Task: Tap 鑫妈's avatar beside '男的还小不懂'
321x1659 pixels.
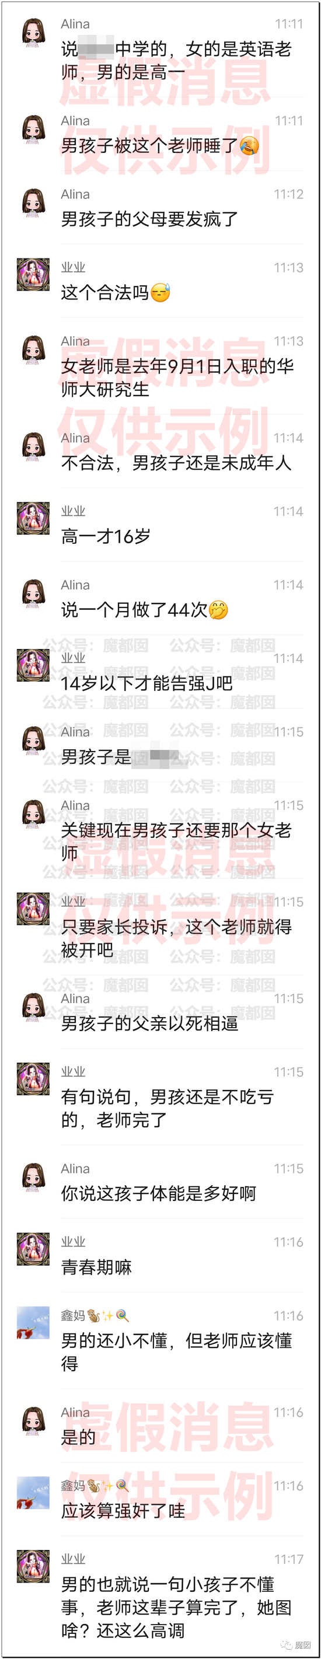Action: click(33, 1323)
